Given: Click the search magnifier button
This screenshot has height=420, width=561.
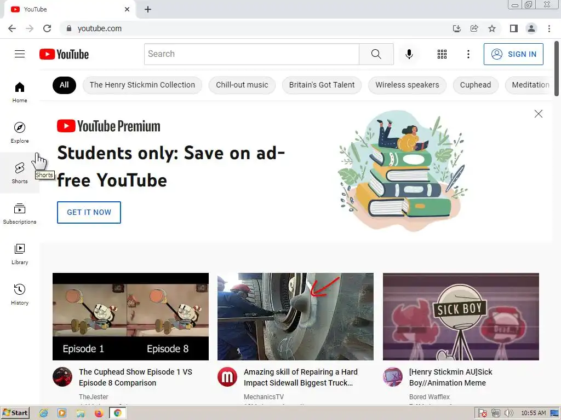Looking at the screenshot, I should tap(376, 54).
